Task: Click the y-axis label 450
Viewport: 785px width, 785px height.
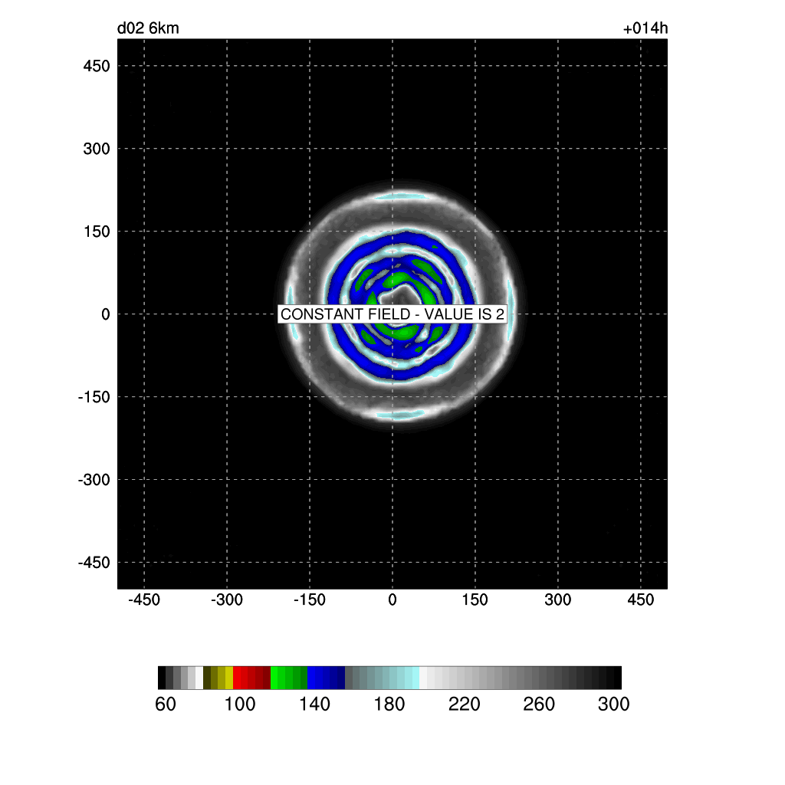Action: (x=96, y=66)
